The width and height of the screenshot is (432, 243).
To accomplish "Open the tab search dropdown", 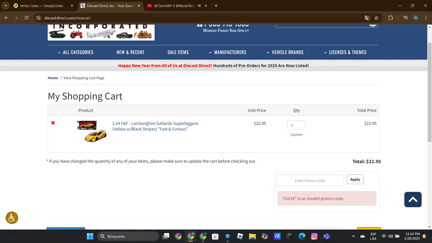I will 6,6.
